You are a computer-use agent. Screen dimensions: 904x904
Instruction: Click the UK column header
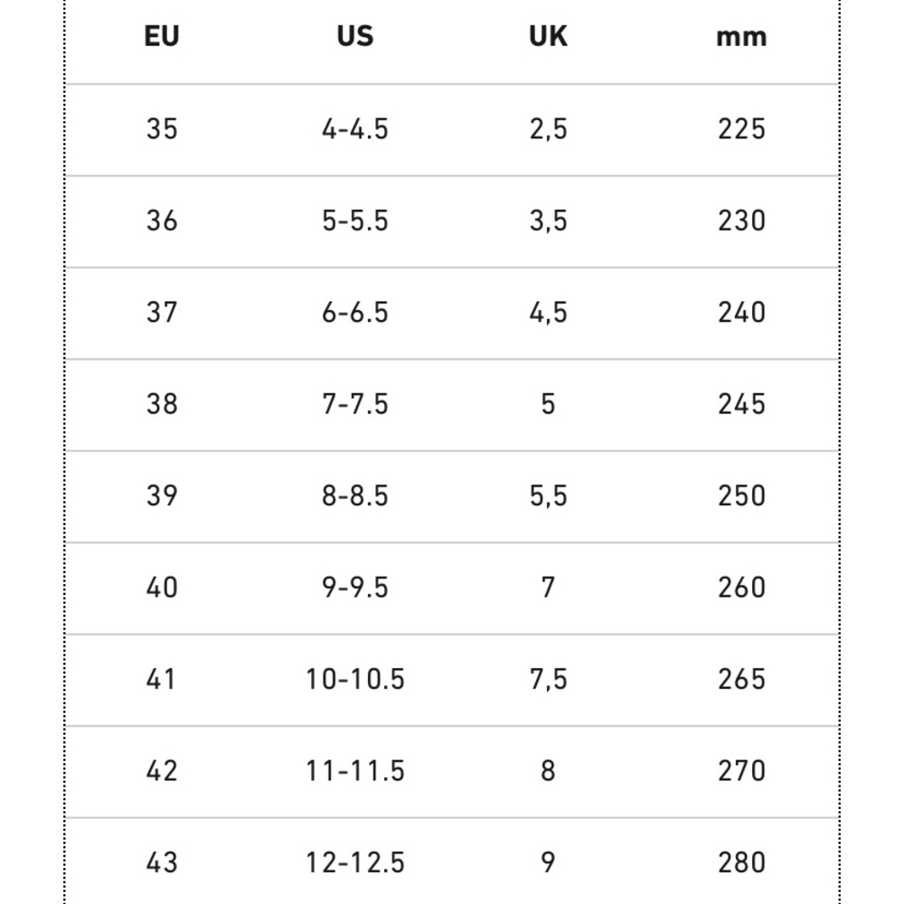coord(549,36)
